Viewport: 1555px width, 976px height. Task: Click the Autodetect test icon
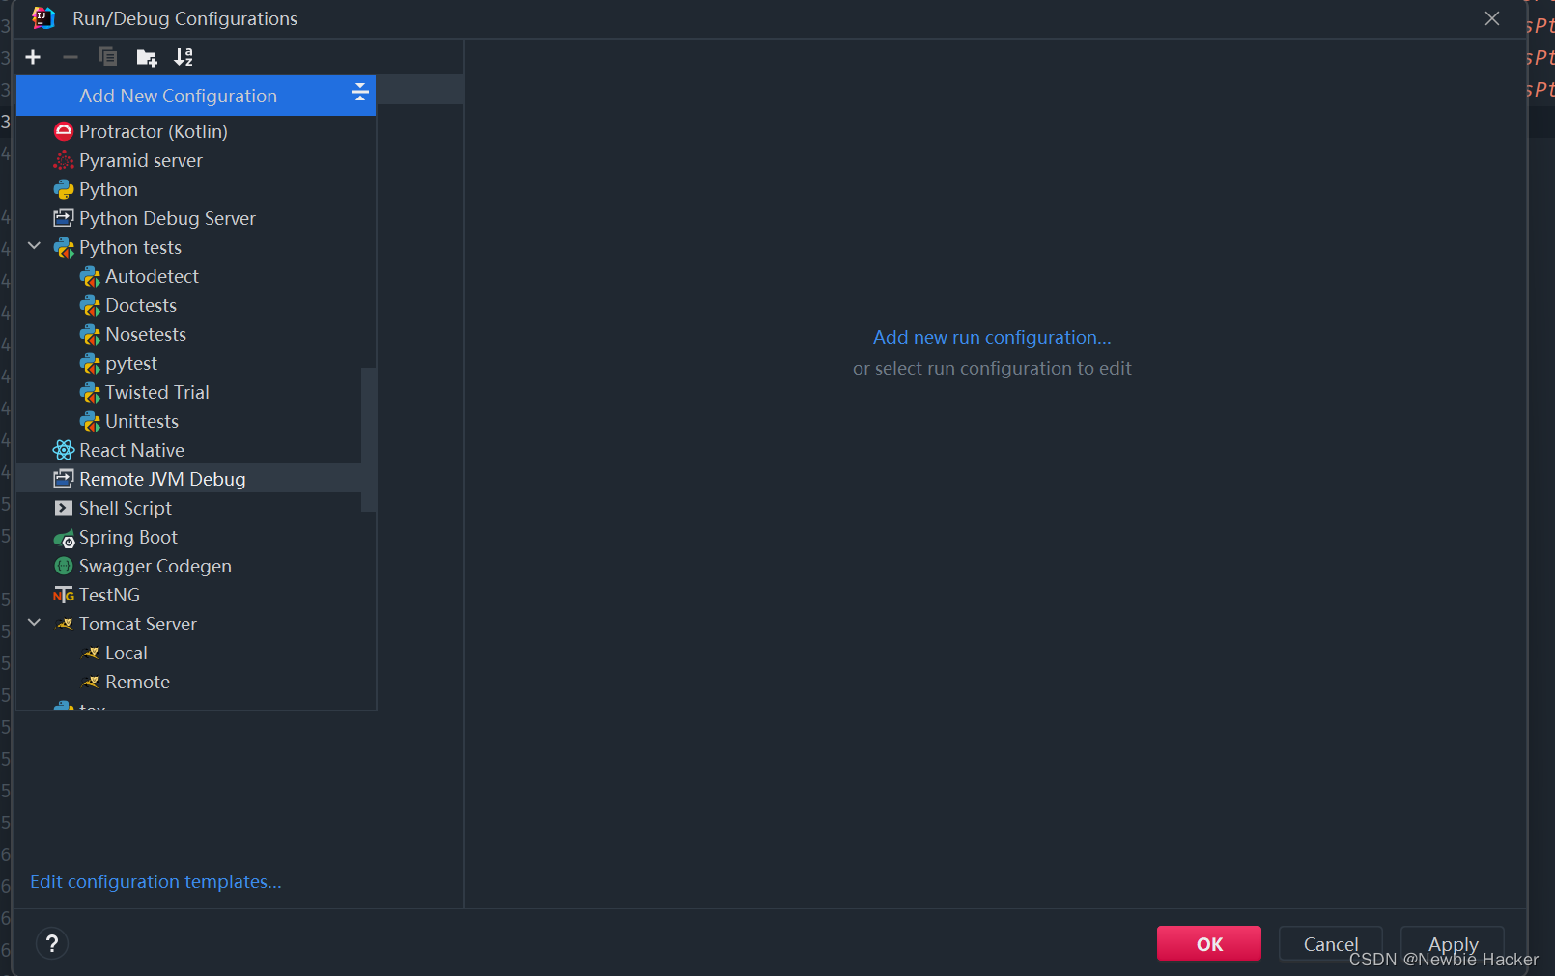[x=90, y=277]
